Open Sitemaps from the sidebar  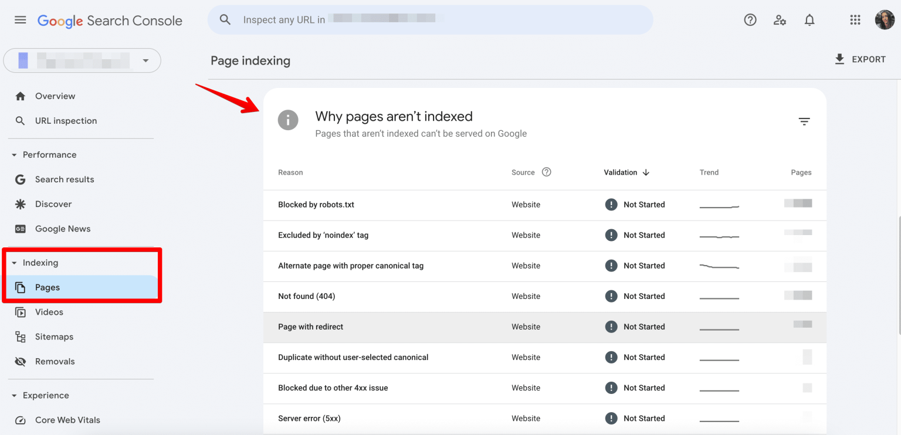(54, 337)
